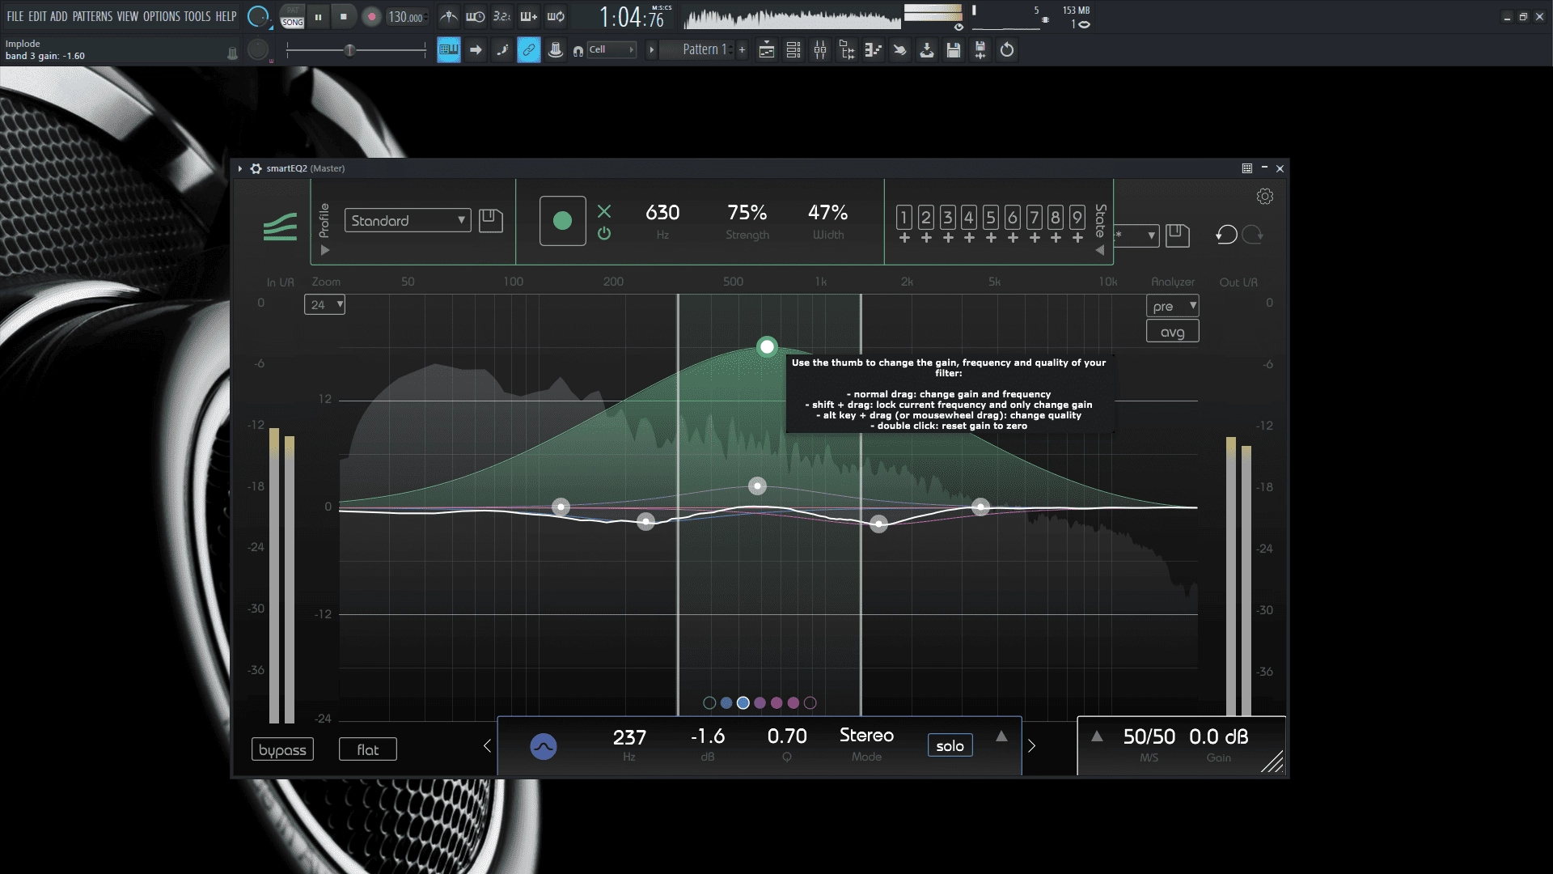Collapse the State section arrow

1100,250
